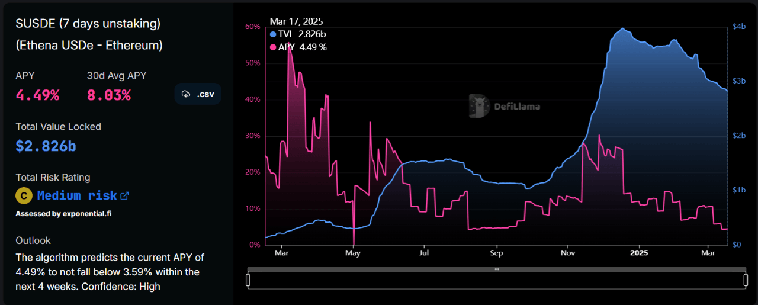The image size is (758, 305).
Task: Open the Medium risk rating link
Action: (x=77, y=195)
